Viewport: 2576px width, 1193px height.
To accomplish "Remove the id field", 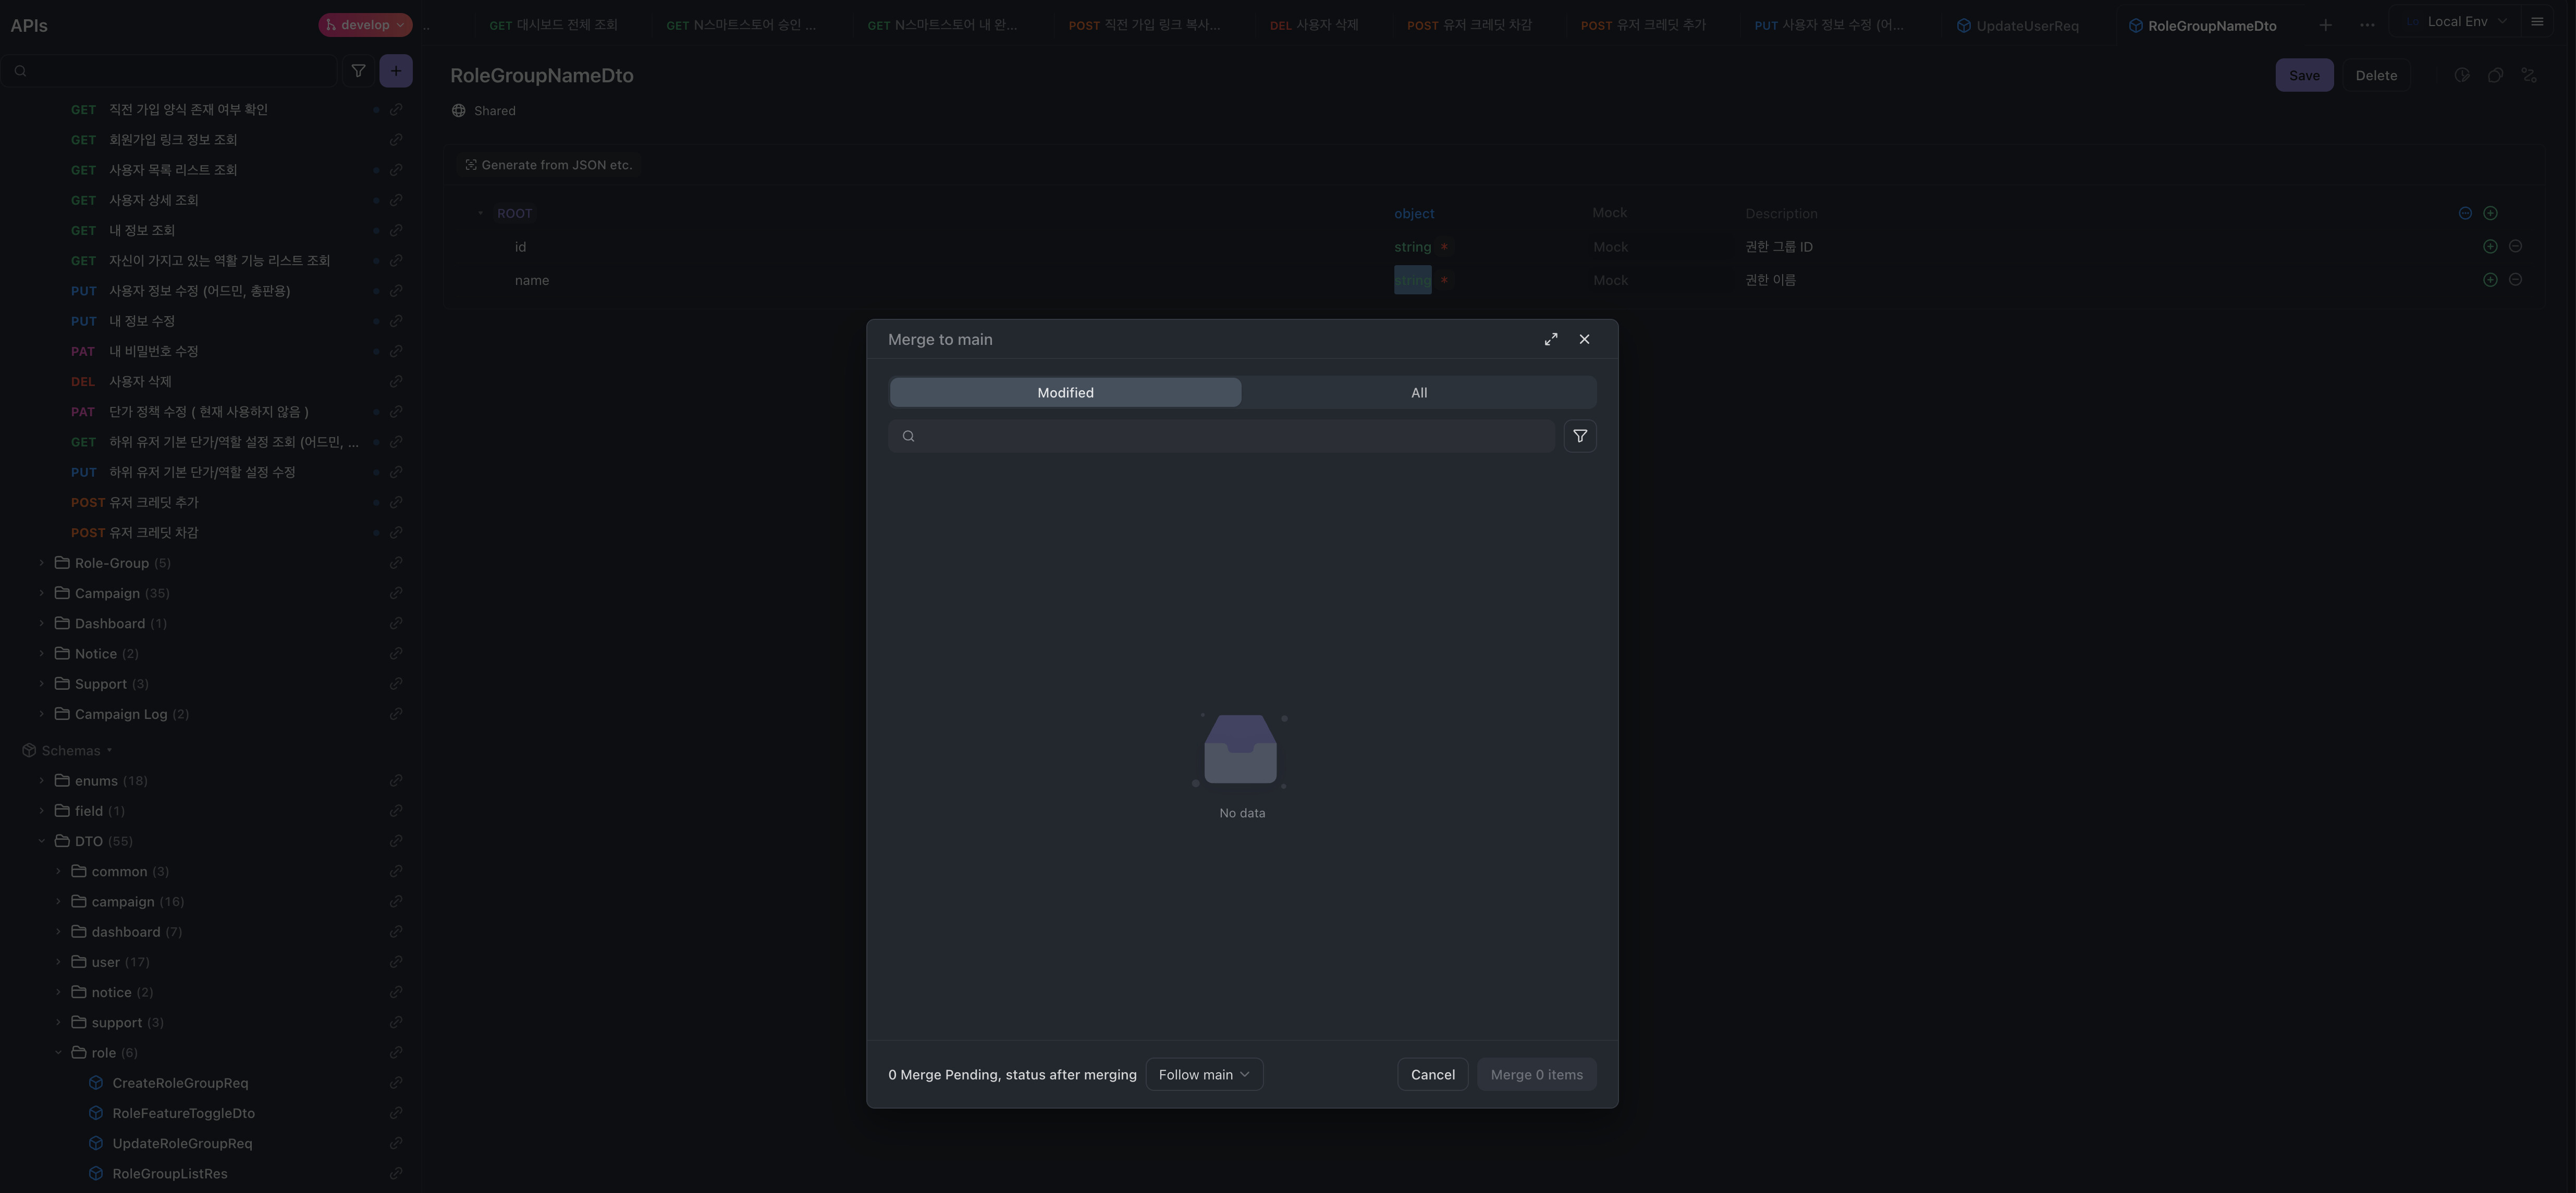I will click(2515, 247).
